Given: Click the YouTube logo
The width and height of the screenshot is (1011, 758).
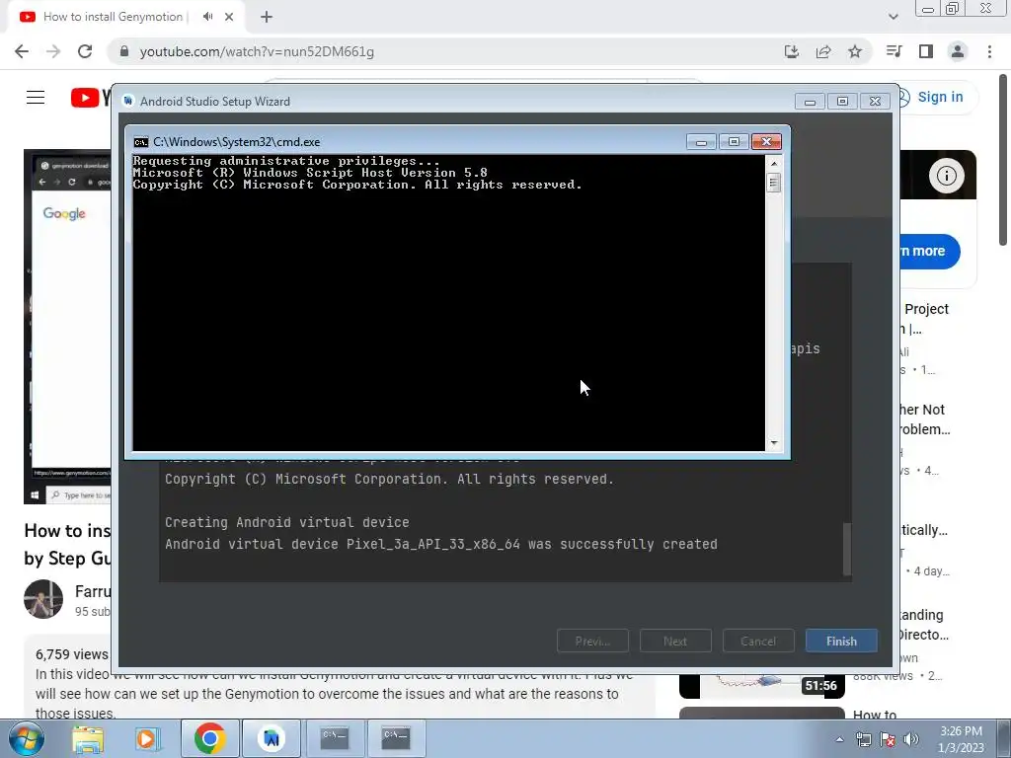Looking at the screenshot, I should click(x=90, y=98).
